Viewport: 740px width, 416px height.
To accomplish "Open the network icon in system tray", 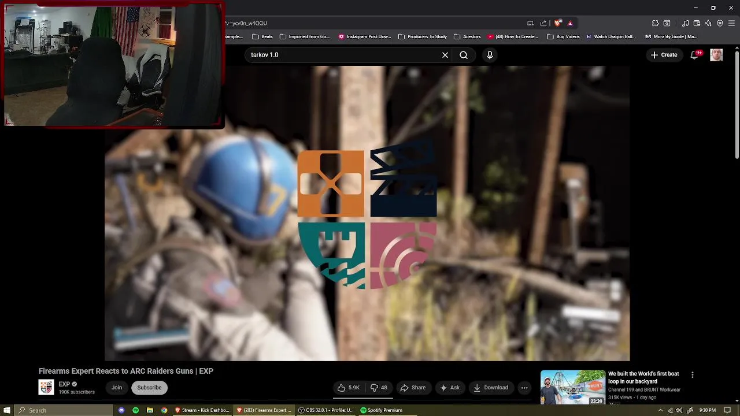I will (670, 410).
